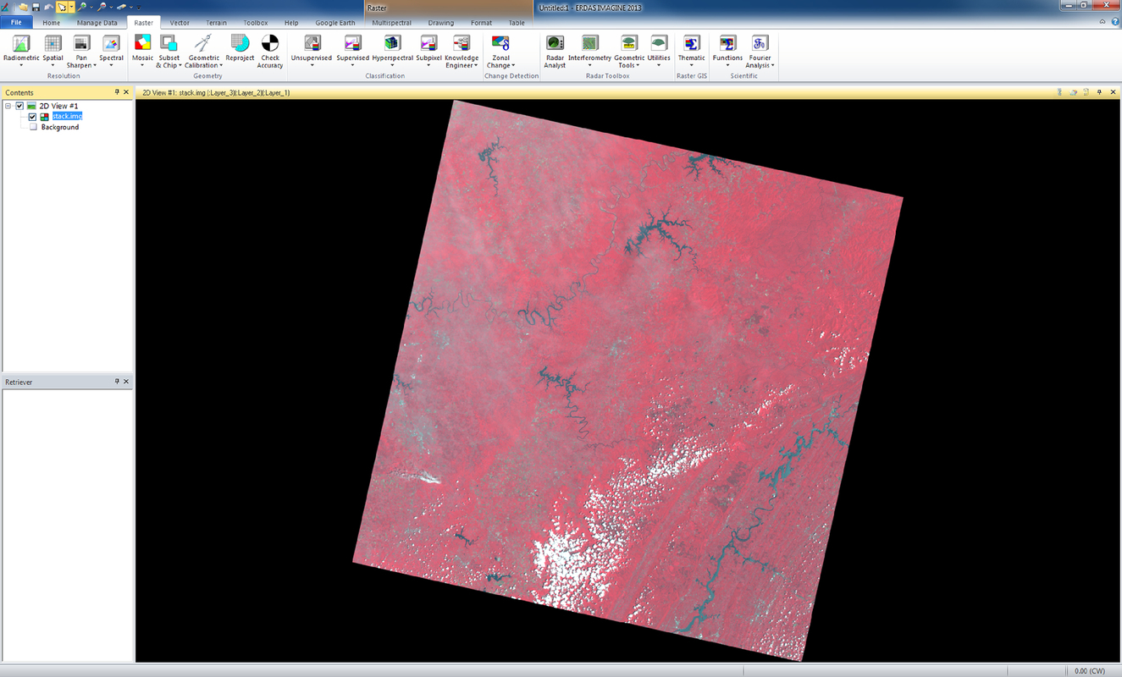Viewport: 1122px width, 677px height.
Task: Collapse the 2D View #1 tree node
Action: coord(7,106)
